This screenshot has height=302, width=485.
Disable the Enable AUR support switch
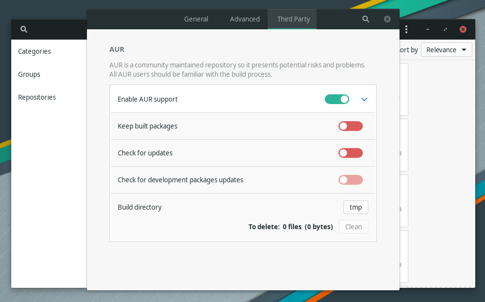click(337, 99)
